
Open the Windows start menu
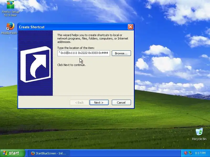[12, 153]
